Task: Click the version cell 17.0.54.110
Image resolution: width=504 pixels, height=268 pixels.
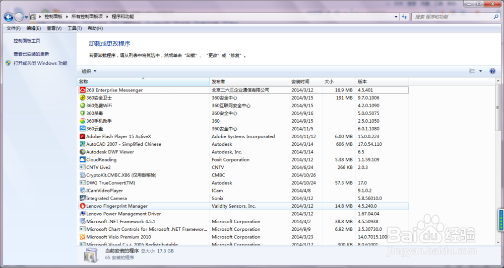Action: tap(370, 144)
